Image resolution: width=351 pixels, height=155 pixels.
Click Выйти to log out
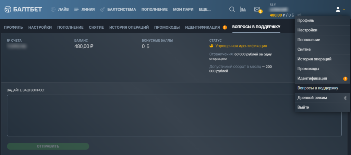click(322, 107)
